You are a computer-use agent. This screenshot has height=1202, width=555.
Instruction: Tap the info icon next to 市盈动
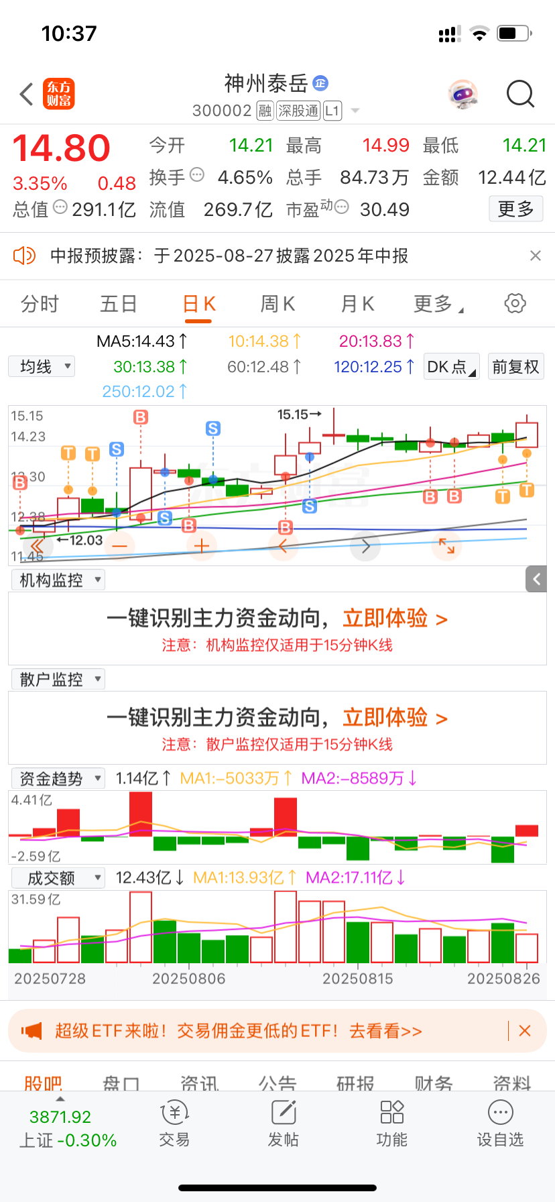pos(342,207)
